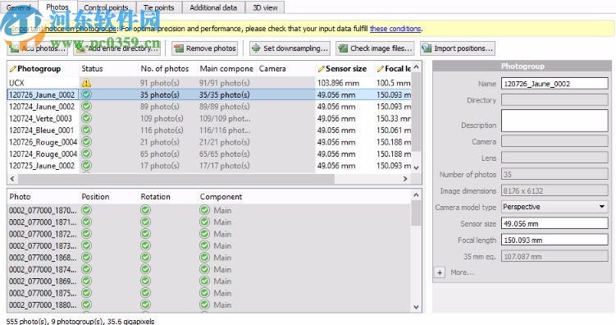Open Camera model type dropdown
This screenshot has height=325, width=616.
(554, 207)
